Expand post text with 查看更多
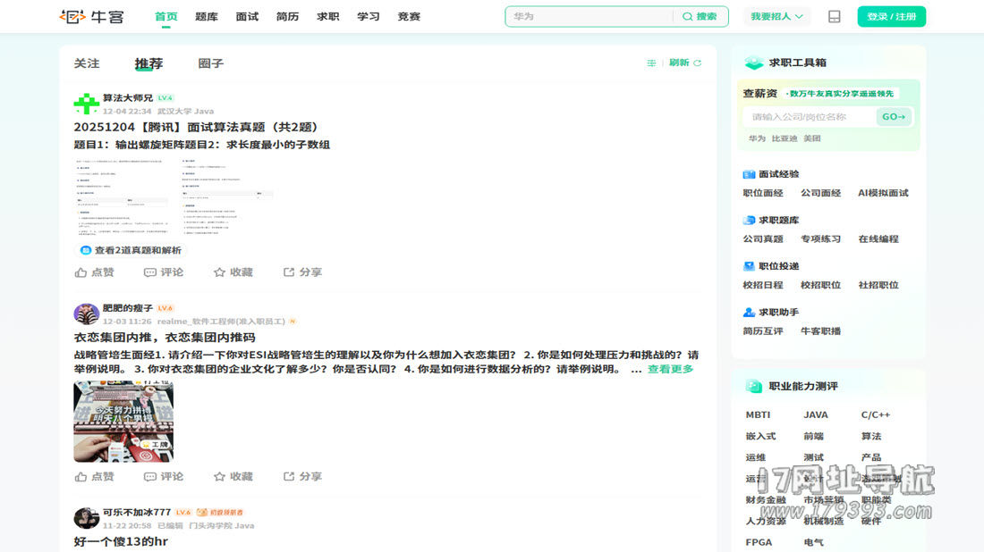Screen dimensions: 984x552 670,369
